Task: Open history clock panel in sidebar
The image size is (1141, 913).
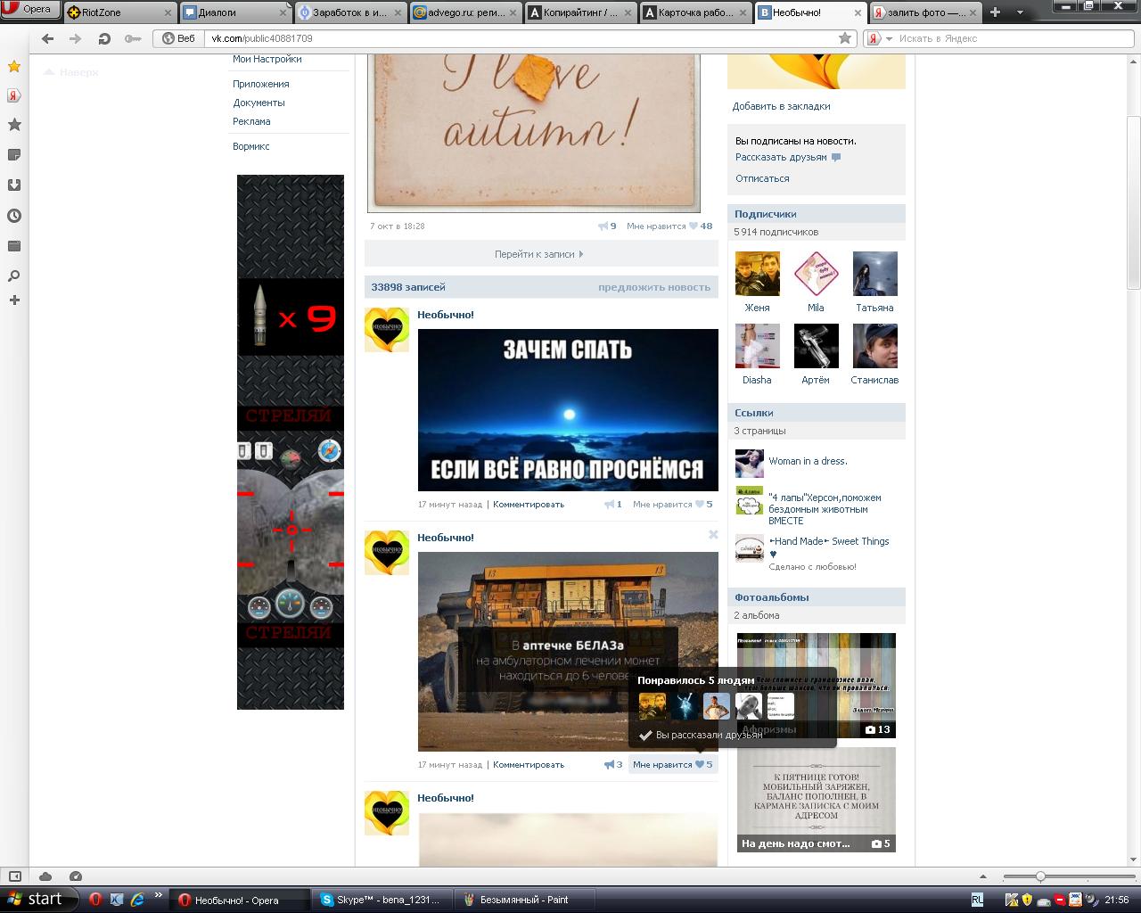Action: click(14, 216)
